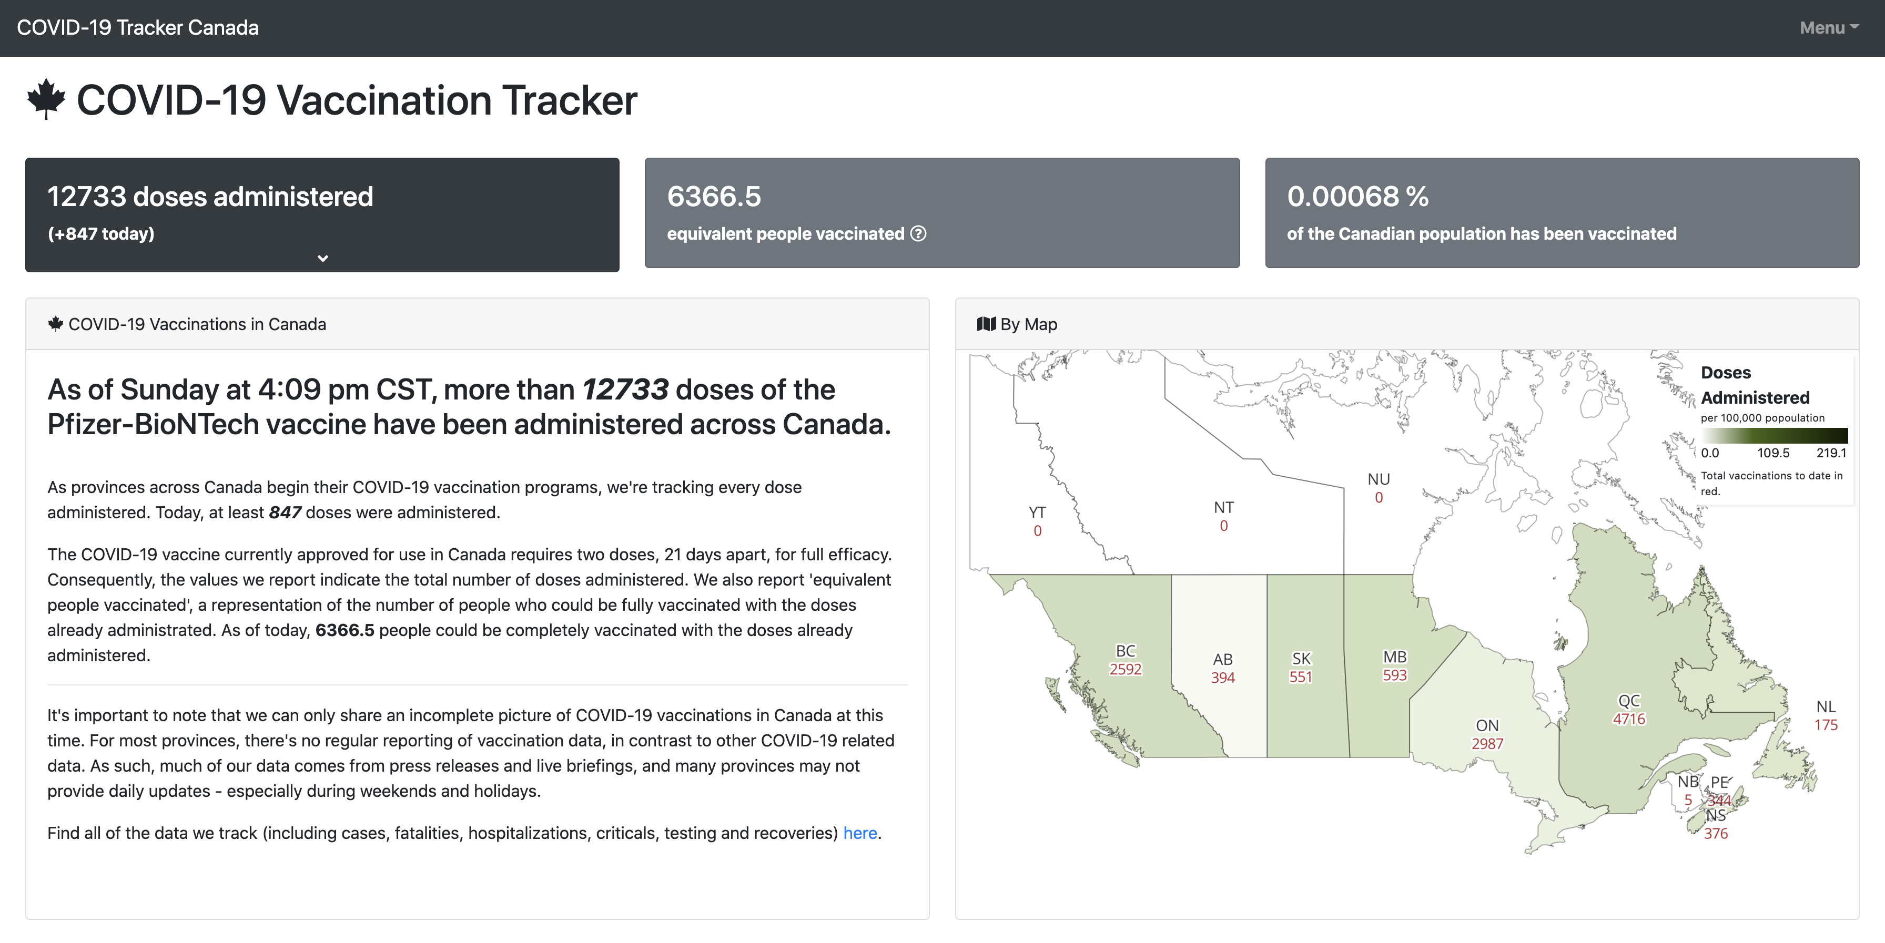Screen dimensions: 1885x943
Task: Click the equivalent people vaccinated help icon
Action: pos(918,233)
